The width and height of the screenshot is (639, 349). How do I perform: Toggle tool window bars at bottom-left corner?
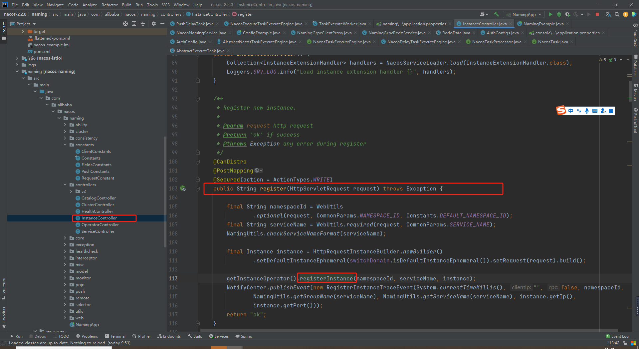tap(4, 343)
